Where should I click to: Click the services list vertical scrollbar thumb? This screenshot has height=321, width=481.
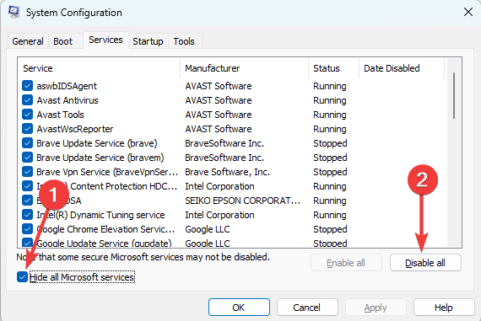[x=454, y=95]
